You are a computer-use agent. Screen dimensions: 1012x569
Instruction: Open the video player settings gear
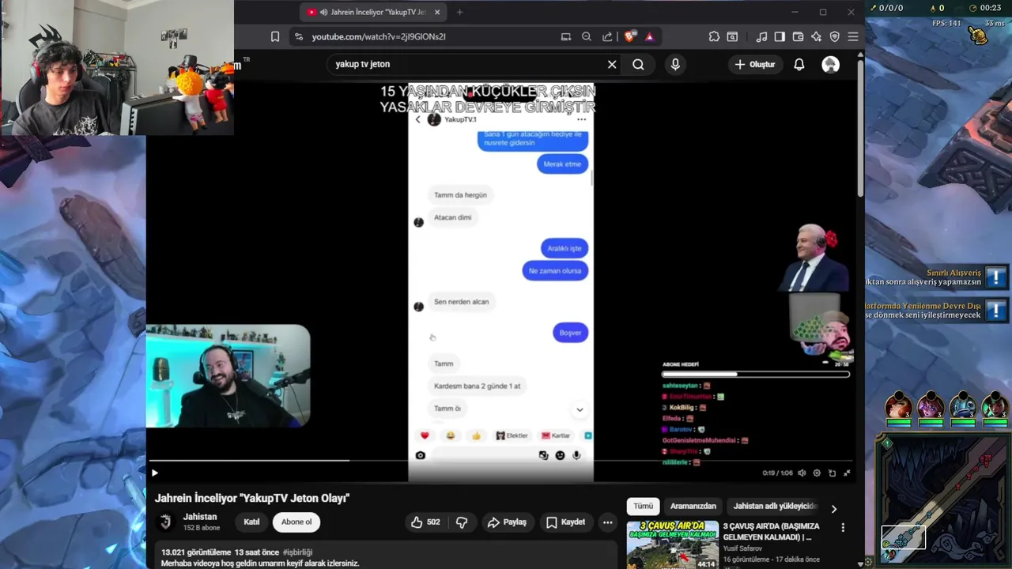pyautogui.click(x=817, y=473)
